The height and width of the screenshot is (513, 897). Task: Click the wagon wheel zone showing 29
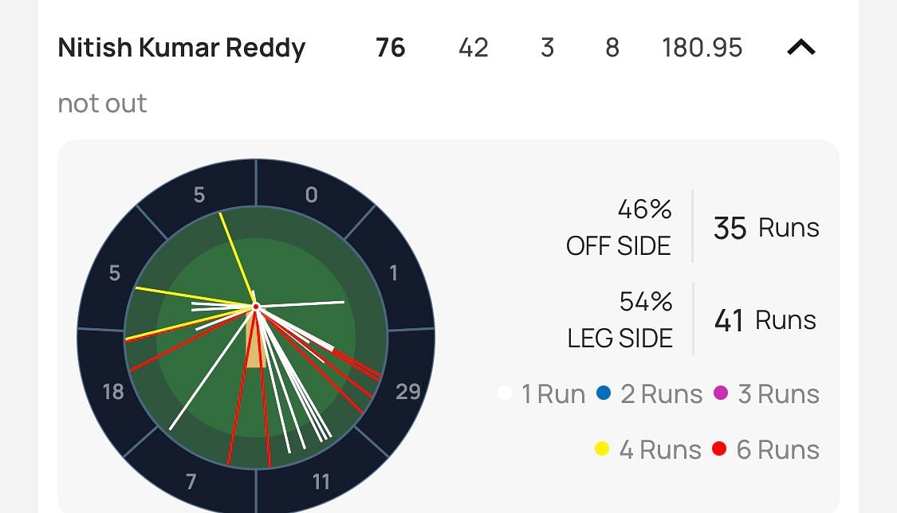point(407,391)
